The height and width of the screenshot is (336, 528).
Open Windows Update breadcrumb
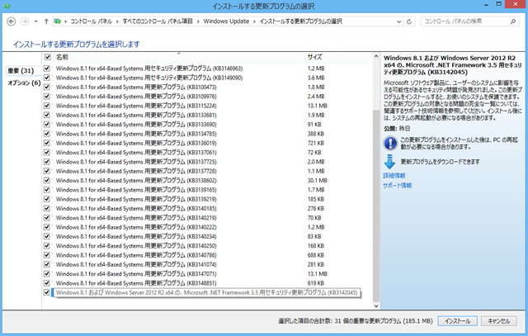[226, 21]
